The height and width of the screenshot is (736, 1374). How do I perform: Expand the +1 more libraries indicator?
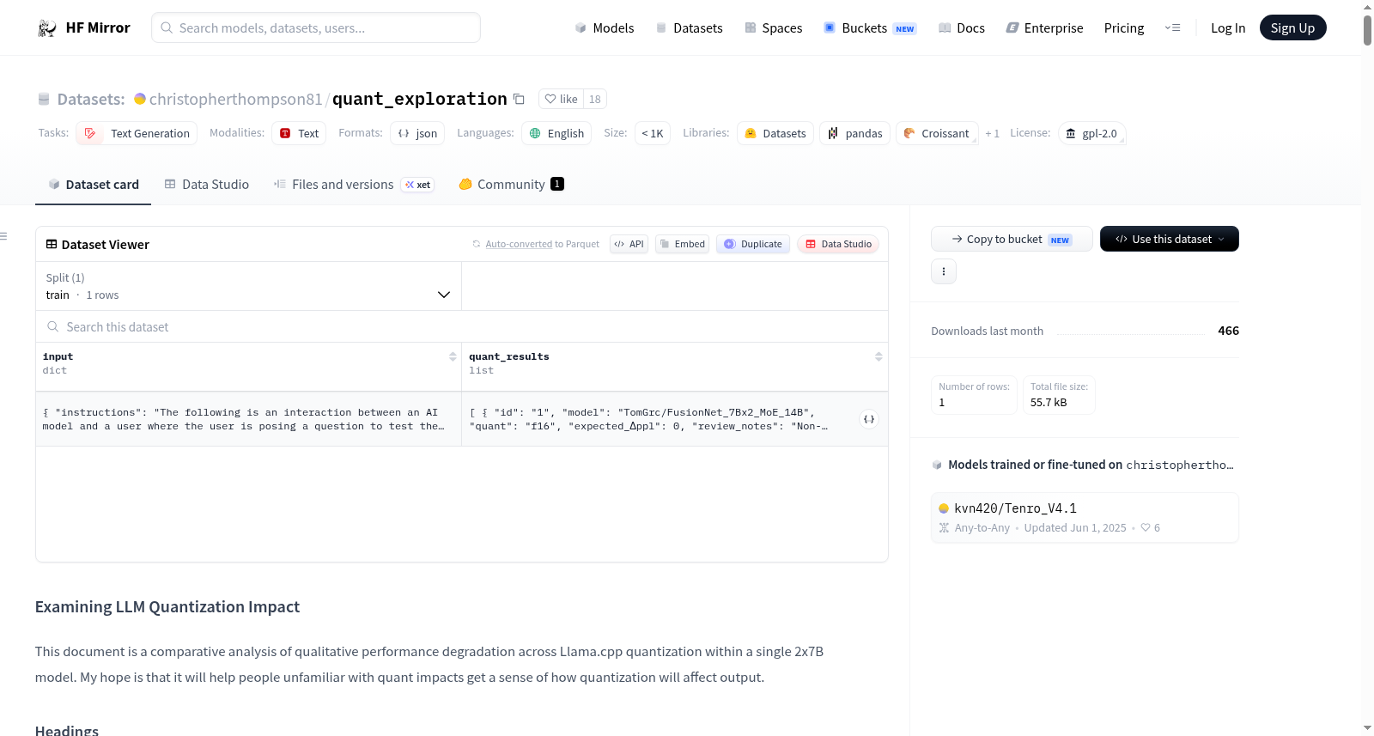coord(993,133)
